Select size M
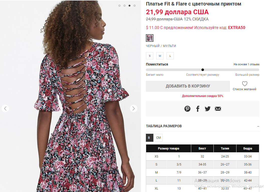Image resolution: width=264 pixels, height=192 pixels. pyautogui.click(x=160, y=56)
